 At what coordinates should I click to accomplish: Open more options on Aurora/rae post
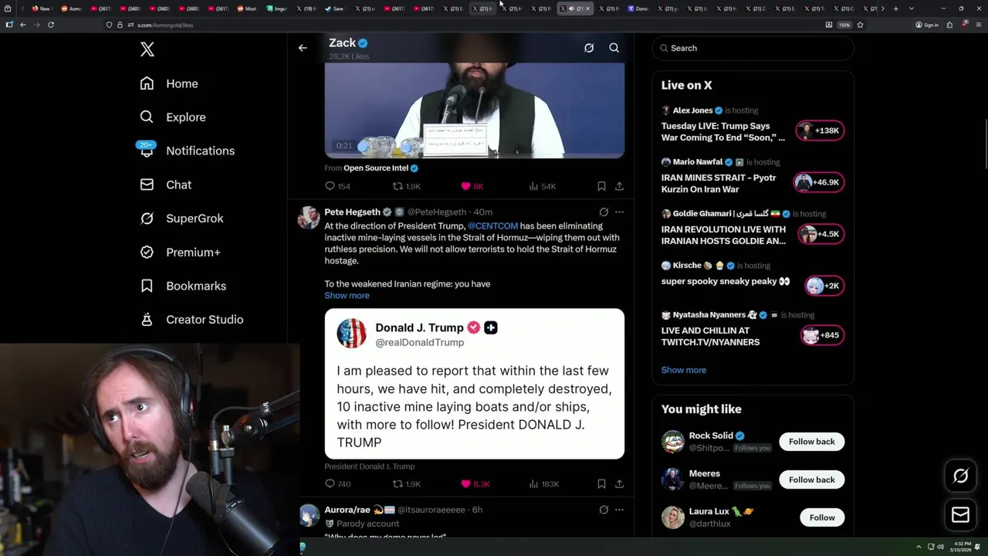[x=619, y=510]
